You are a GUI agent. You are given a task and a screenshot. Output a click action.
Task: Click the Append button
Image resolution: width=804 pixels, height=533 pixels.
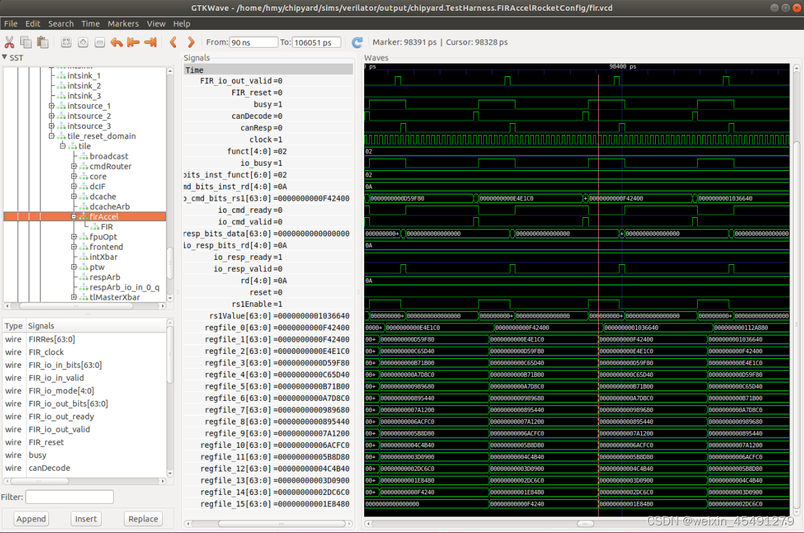[31, 519]
